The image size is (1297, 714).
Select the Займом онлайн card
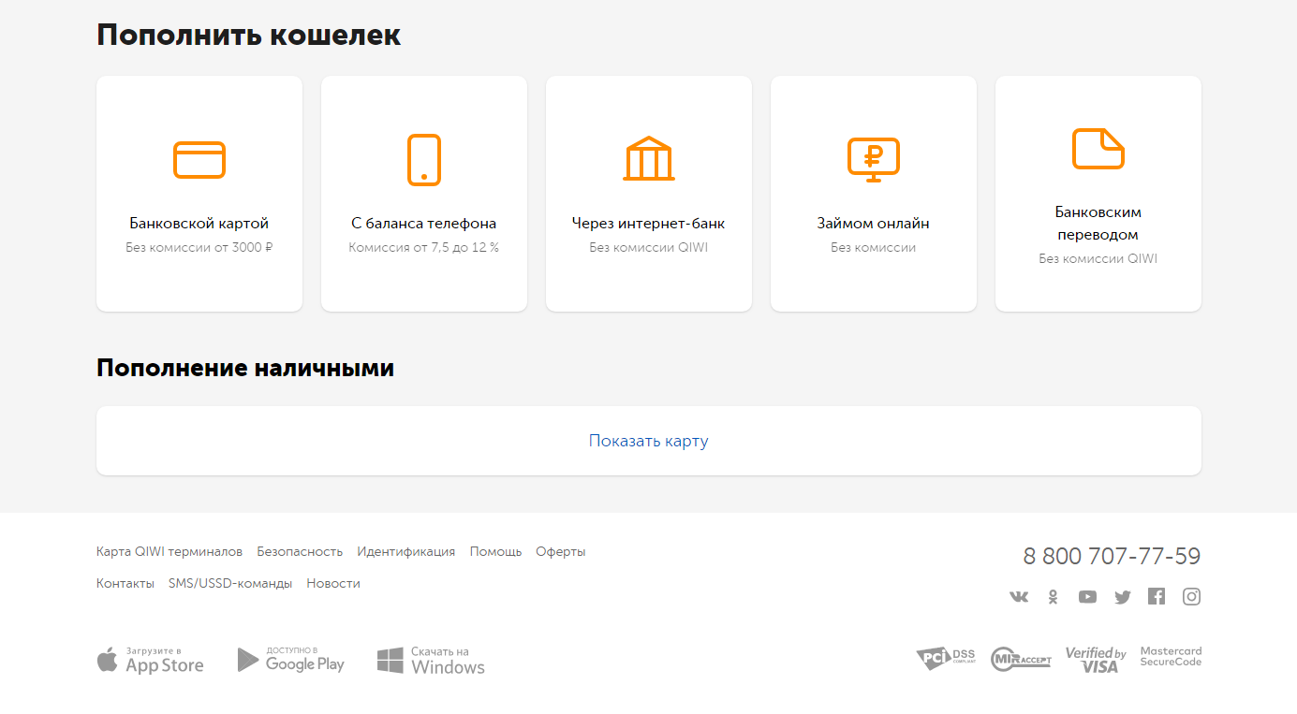pos(873,193)
